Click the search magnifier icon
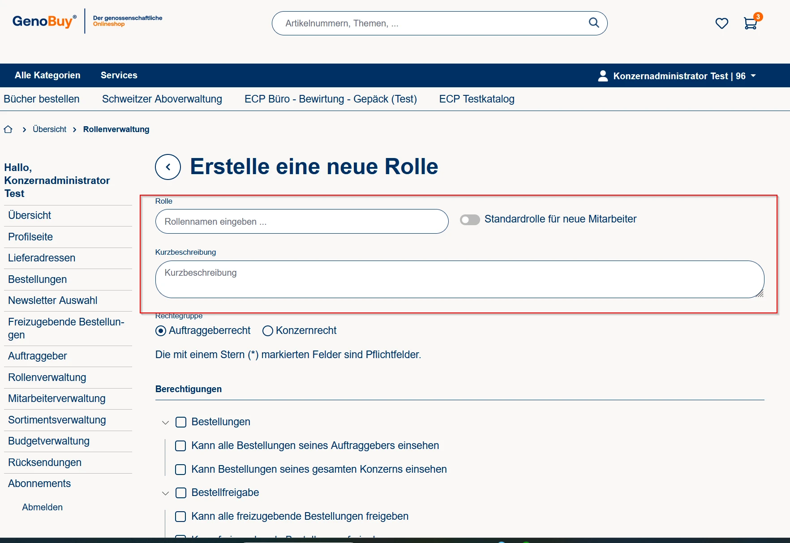790x543 pixels. (x=594, y=23)
